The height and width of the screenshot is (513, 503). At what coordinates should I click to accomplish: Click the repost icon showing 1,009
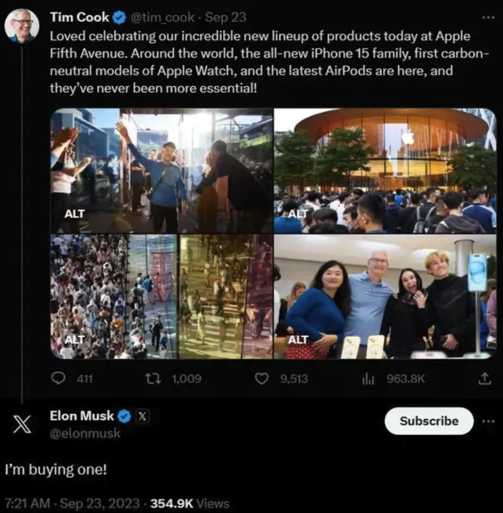tap(151, 379)
